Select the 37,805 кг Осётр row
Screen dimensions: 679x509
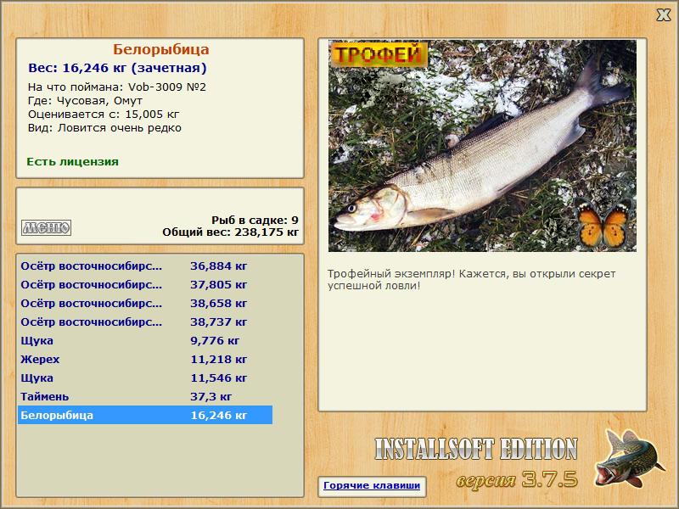click(145, 284)
